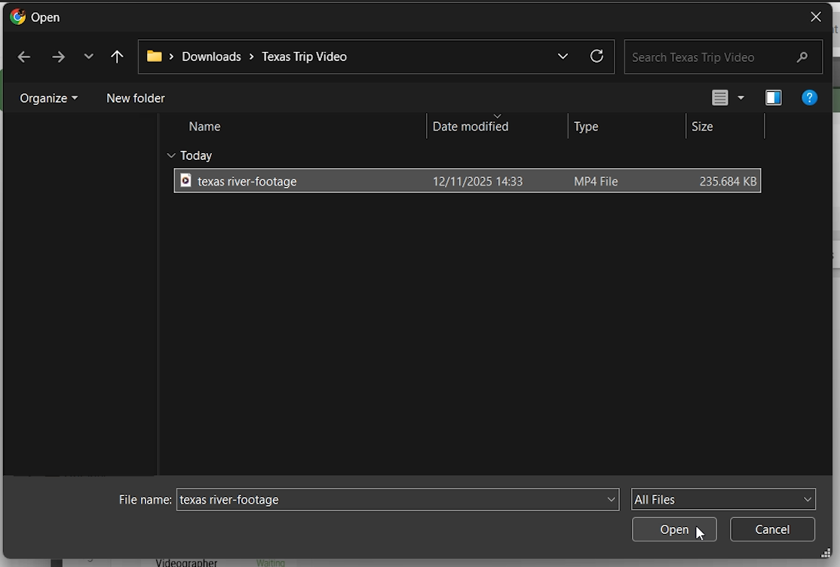This screenshot has height=567, width=840.
Task: Click the Forward navigation arrow
Action: 58,57
